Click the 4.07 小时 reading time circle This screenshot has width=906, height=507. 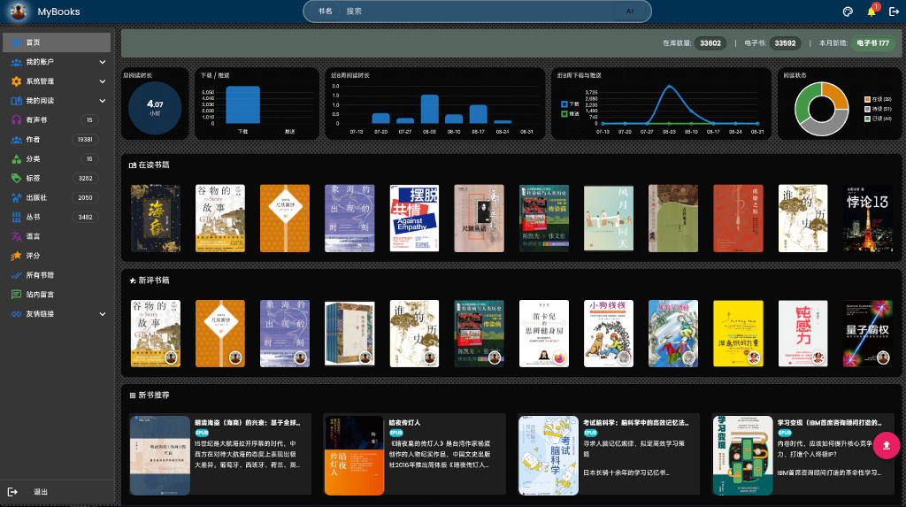155,108
